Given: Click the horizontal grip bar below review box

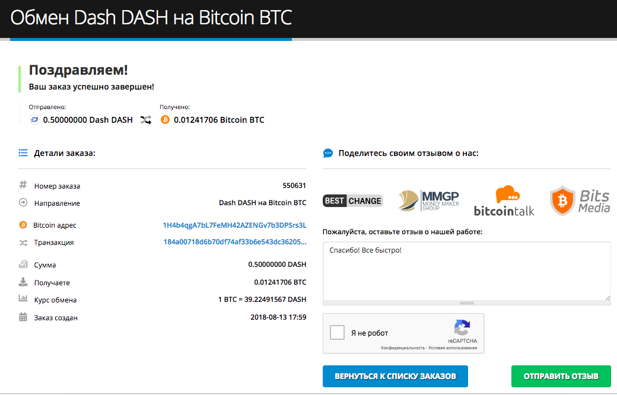Looking at the screenshot, I should 467,303.
